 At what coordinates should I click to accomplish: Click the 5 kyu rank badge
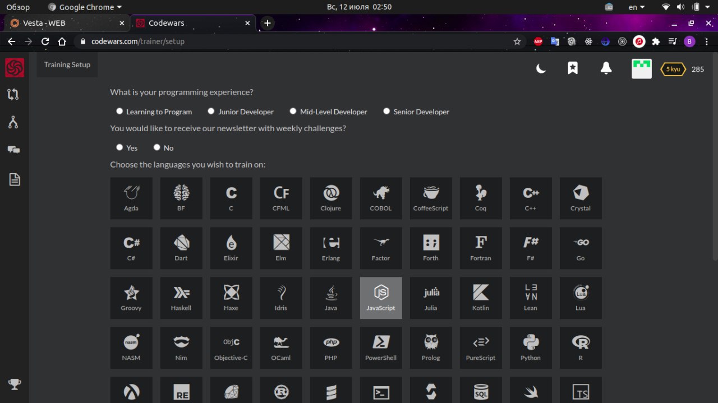(673, 69)
